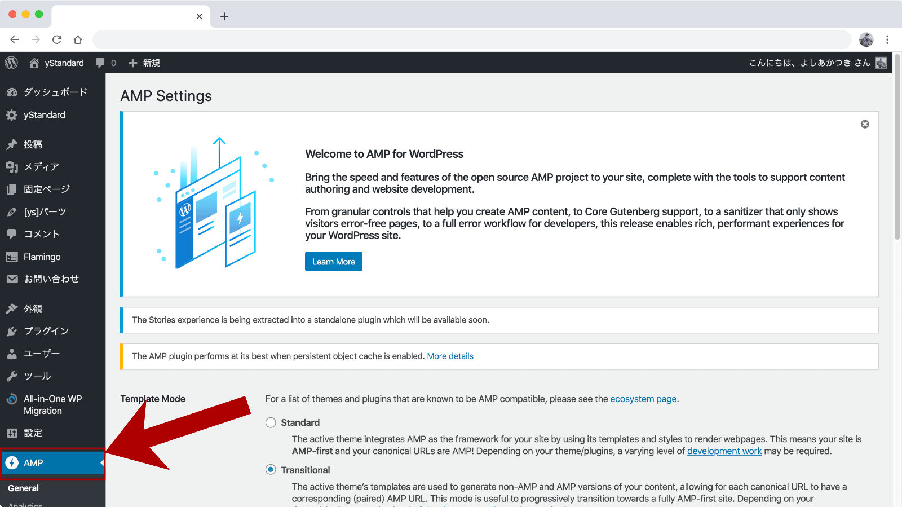Click the 固定ページ pages icon
This screenshot has height=507, width=902.
(12, 189)
